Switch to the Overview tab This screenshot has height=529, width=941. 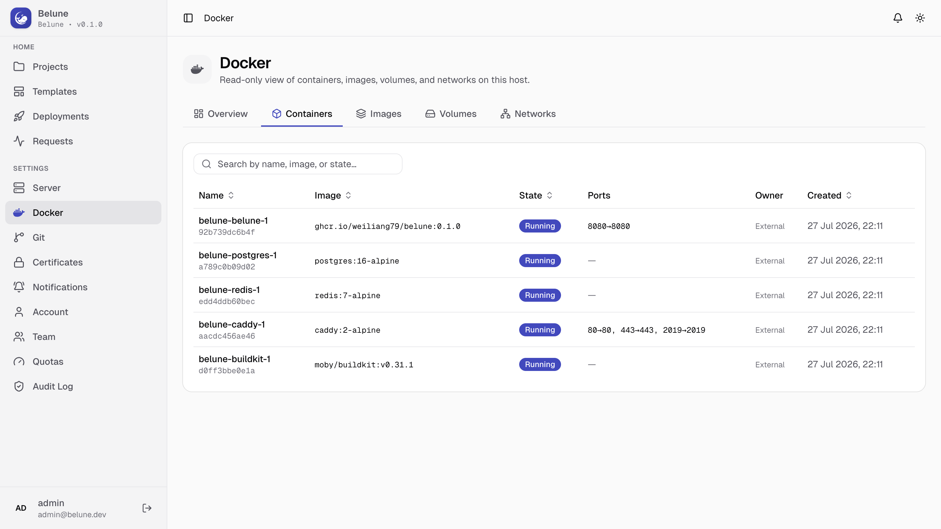221,114
